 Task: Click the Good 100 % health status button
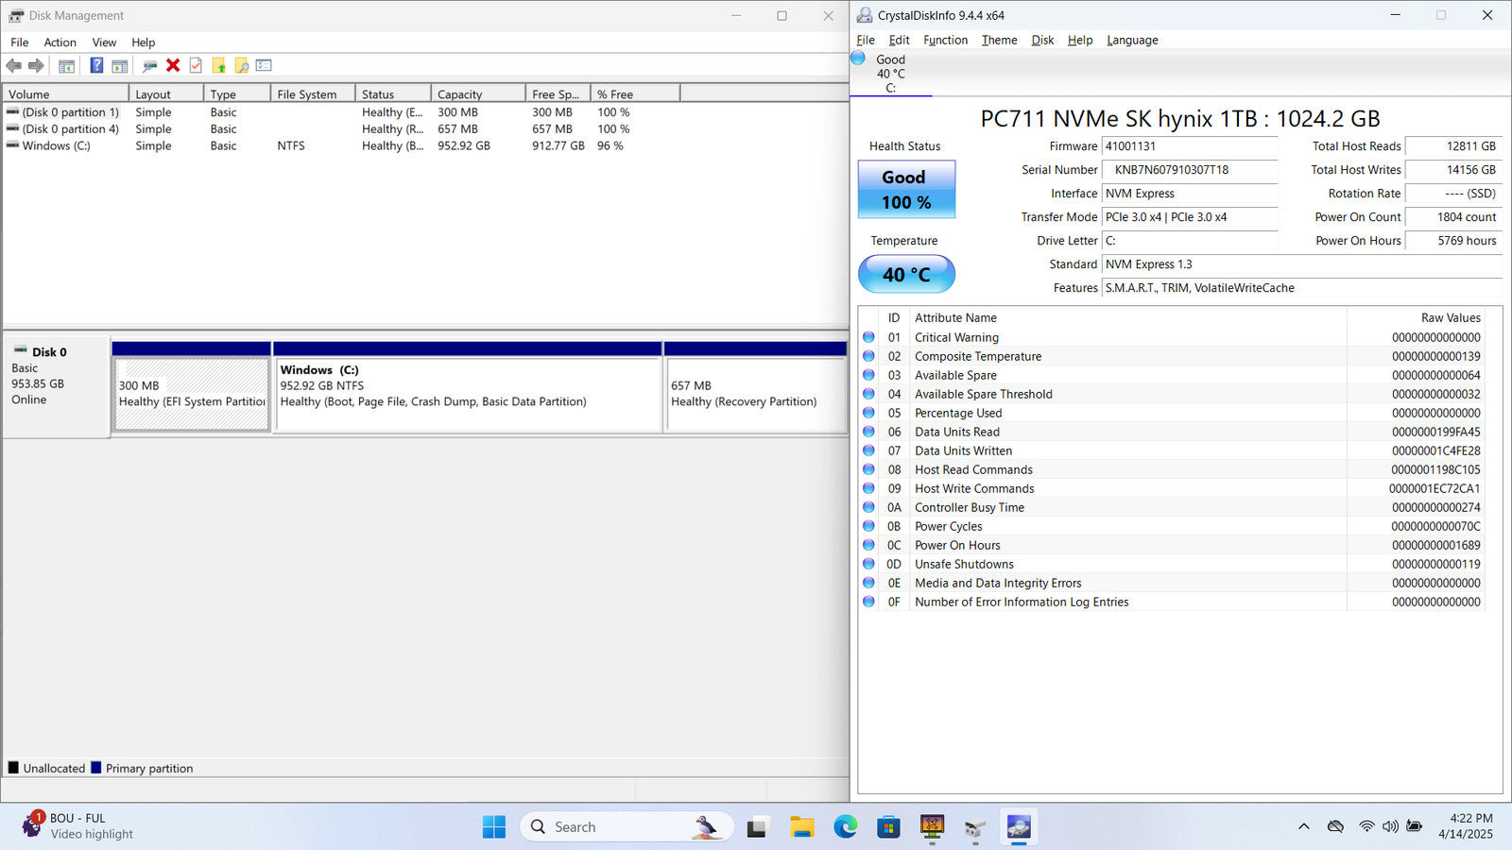coord(906,190)
